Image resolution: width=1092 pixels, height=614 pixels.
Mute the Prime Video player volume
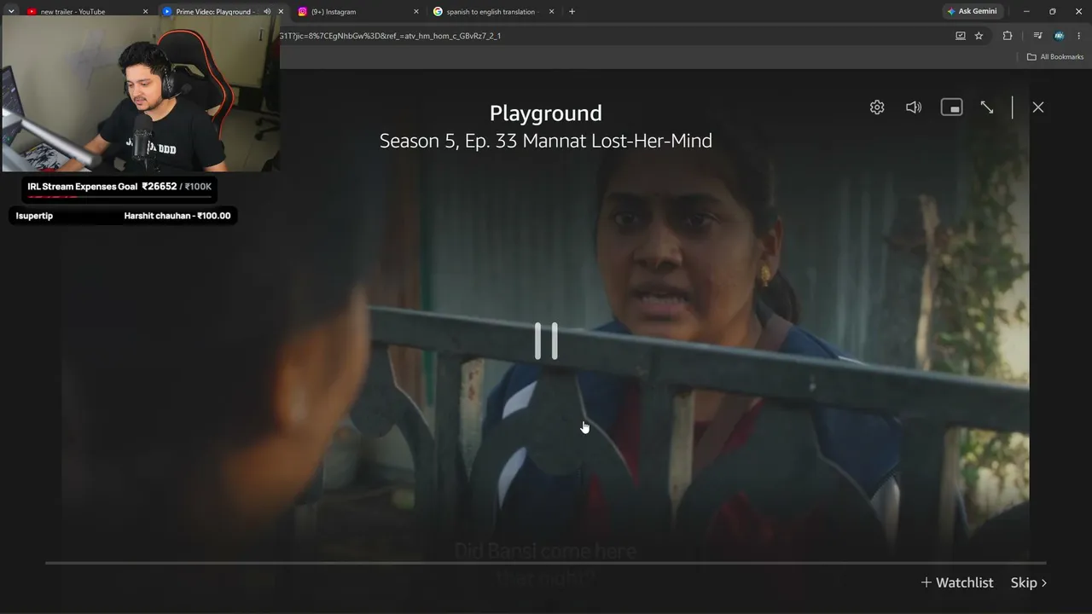[x=914, y=107]
